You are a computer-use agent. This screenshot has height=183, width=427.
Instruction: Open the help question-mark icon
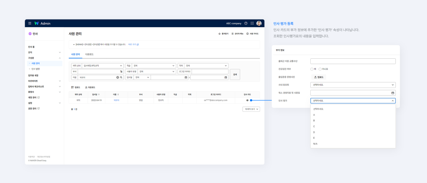tap(246, 23)
